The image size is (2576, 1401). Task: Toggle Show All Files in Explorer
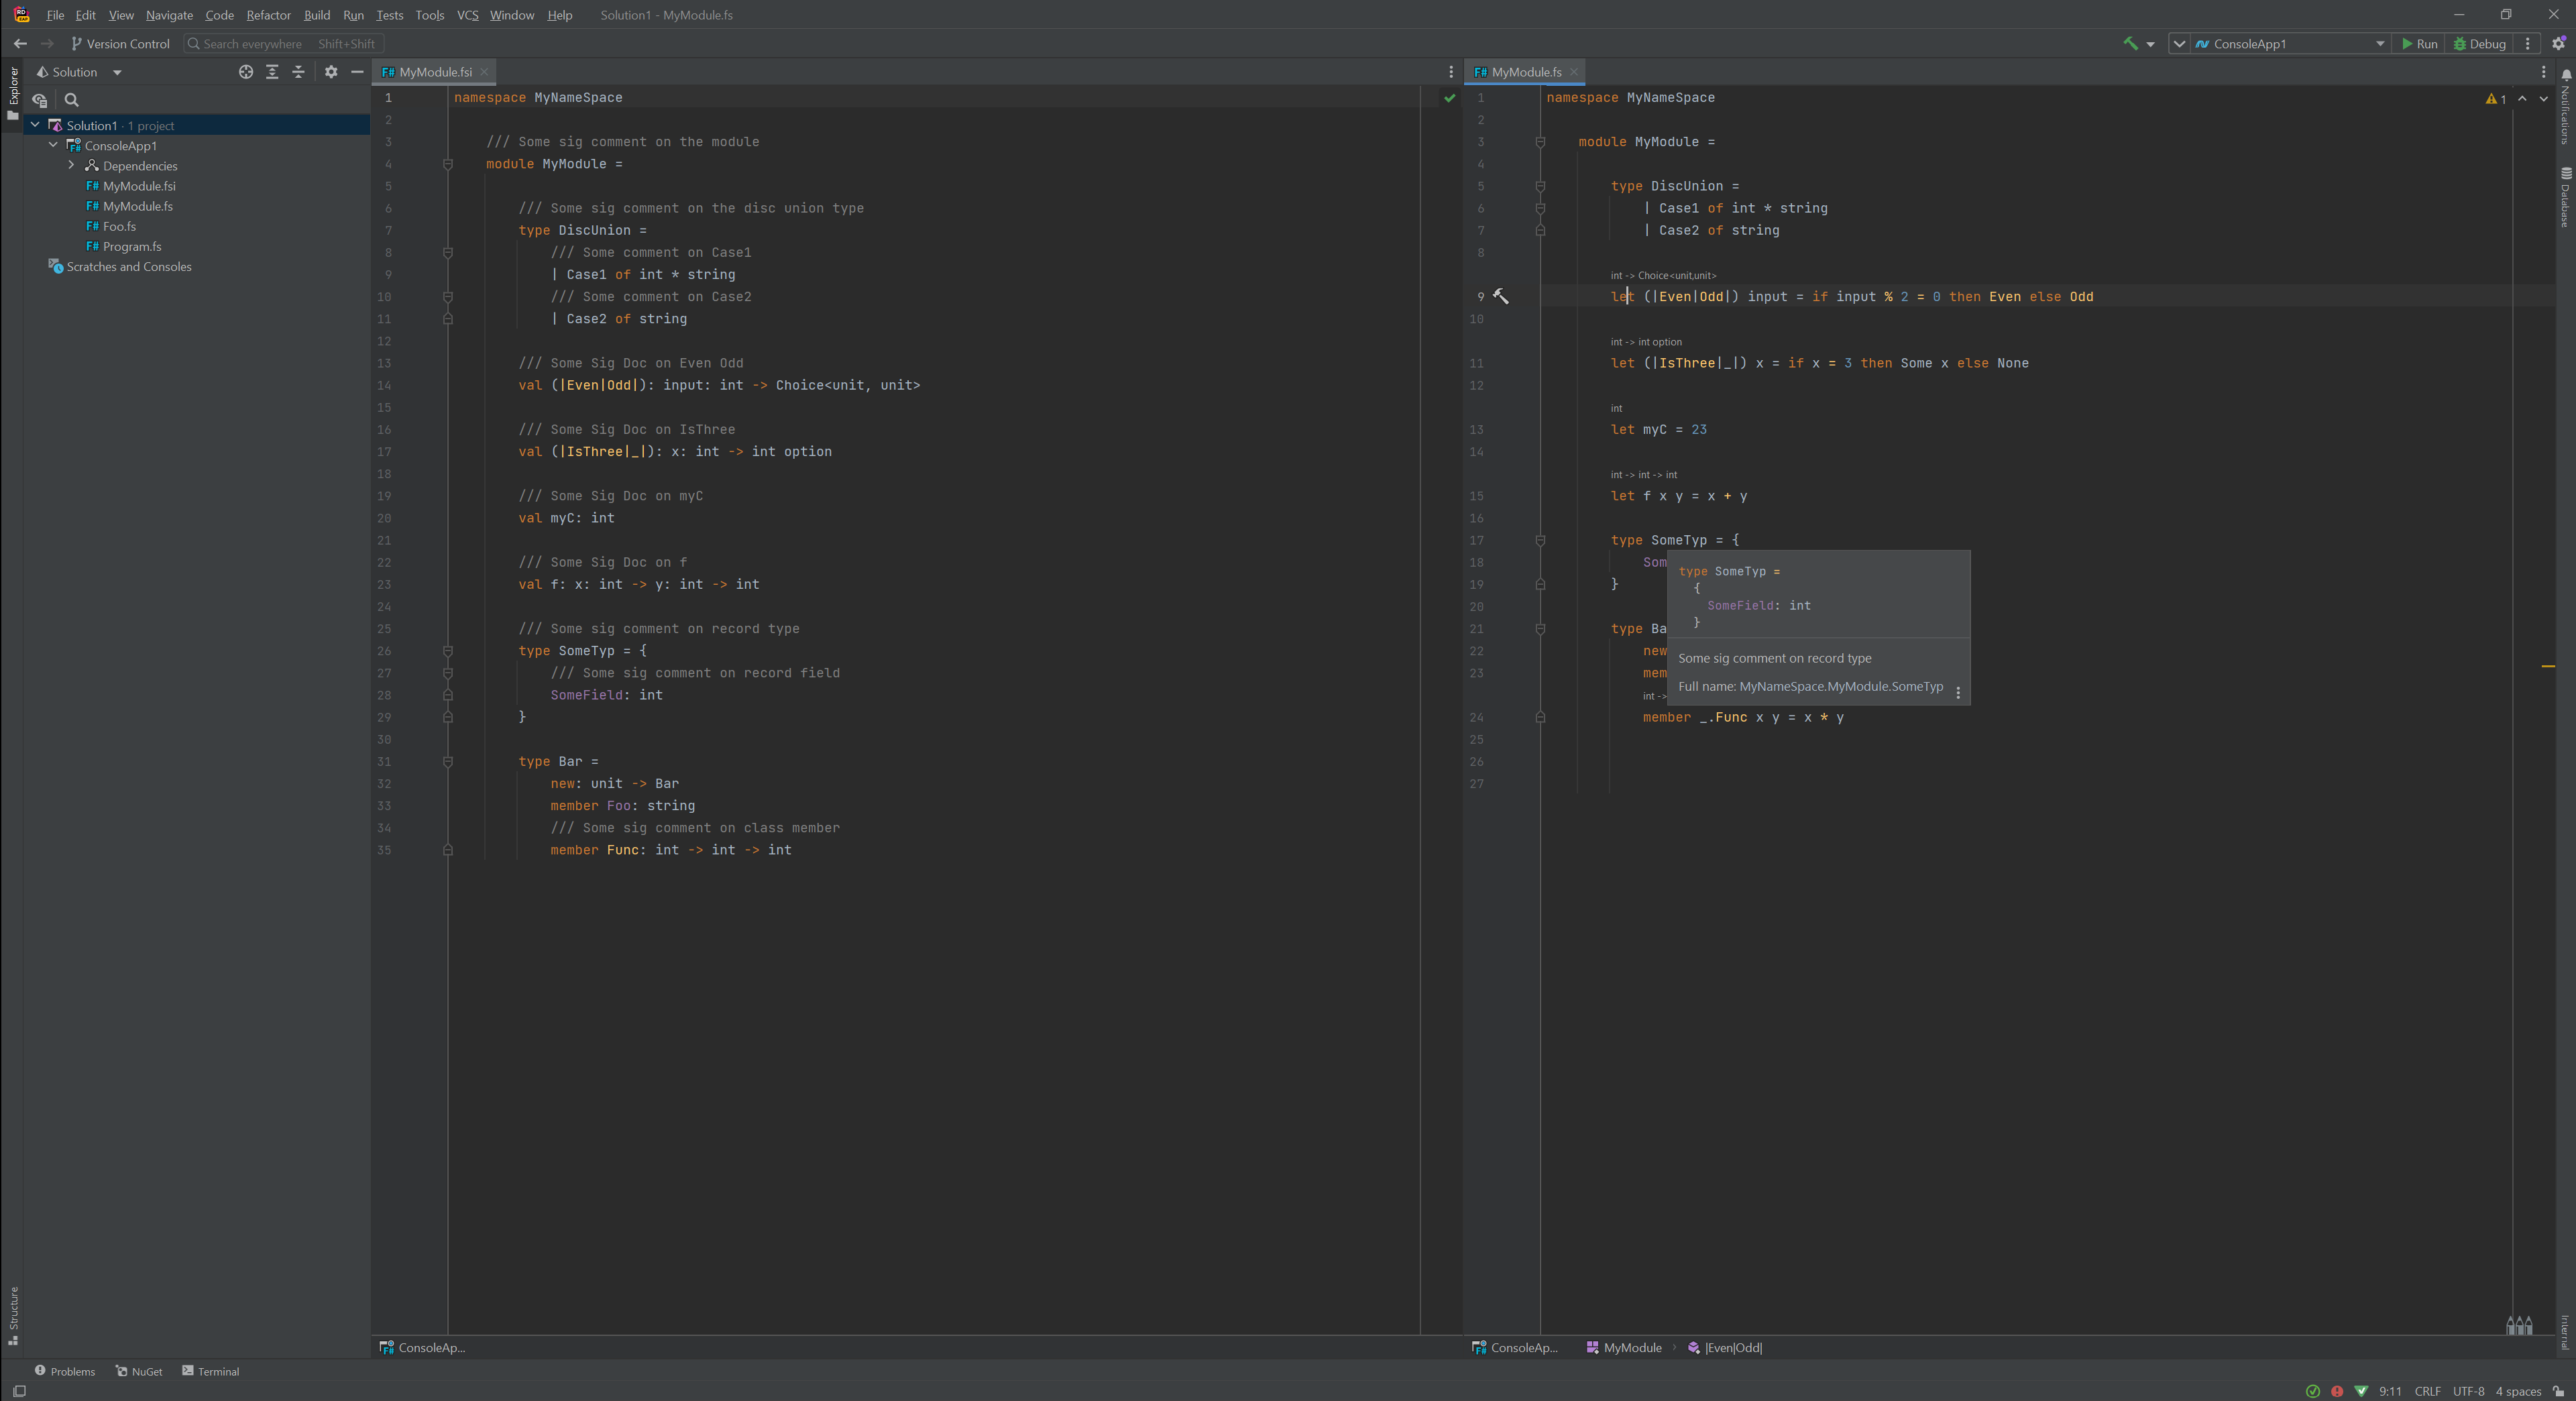coord(40,100)
